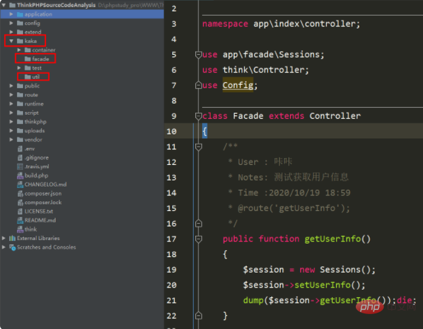The image size is (423, 329).
Task: Click the facade folder icon
Action: [28, 59]
